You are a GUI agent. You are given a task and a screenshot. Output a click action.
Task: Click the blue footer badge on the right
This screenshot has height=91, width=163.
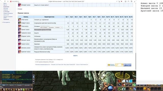[x=127, y=65]
